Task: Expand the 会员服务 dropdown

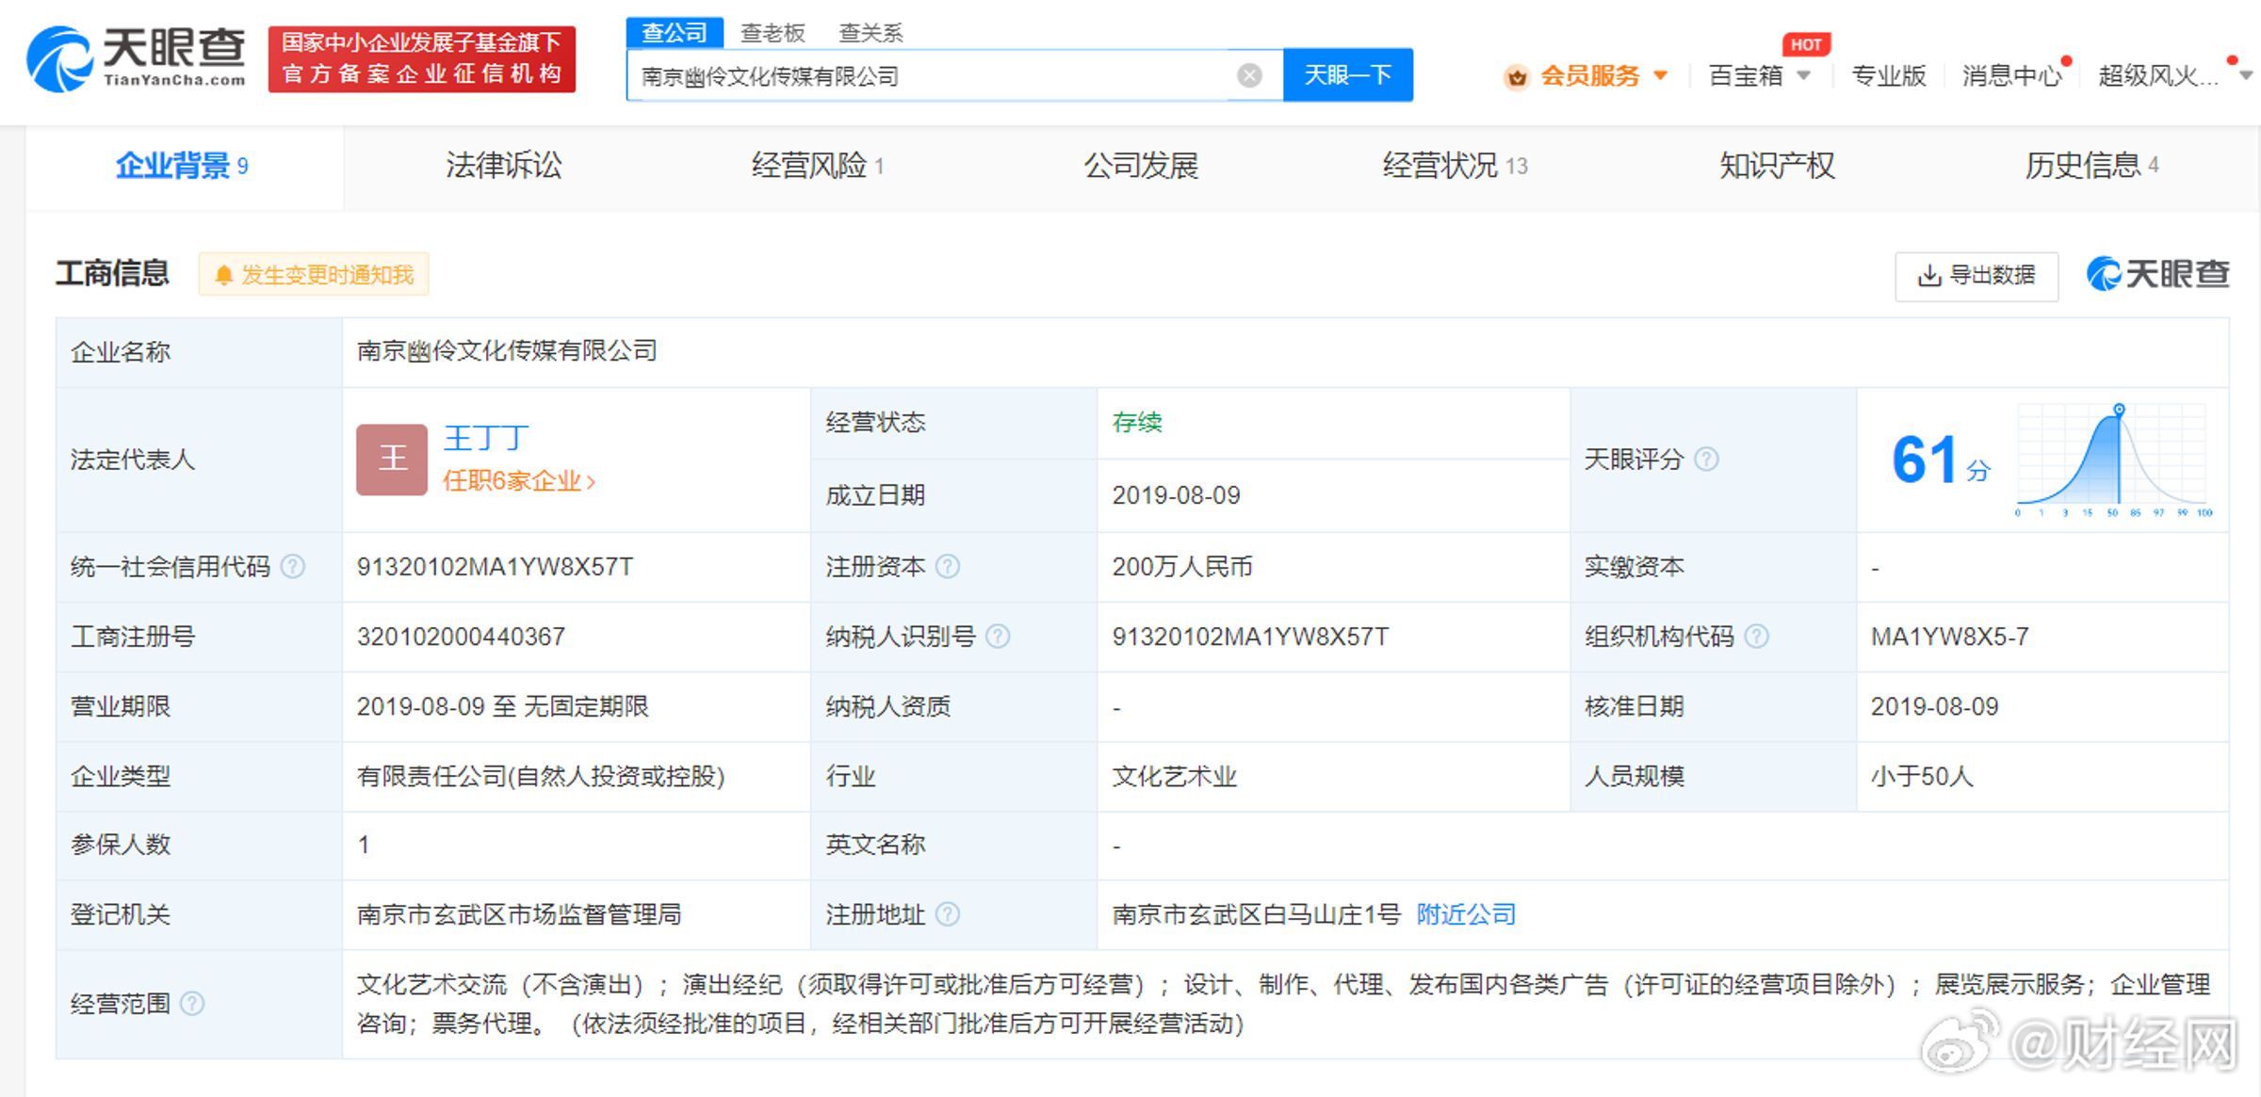Action: 1661,75
